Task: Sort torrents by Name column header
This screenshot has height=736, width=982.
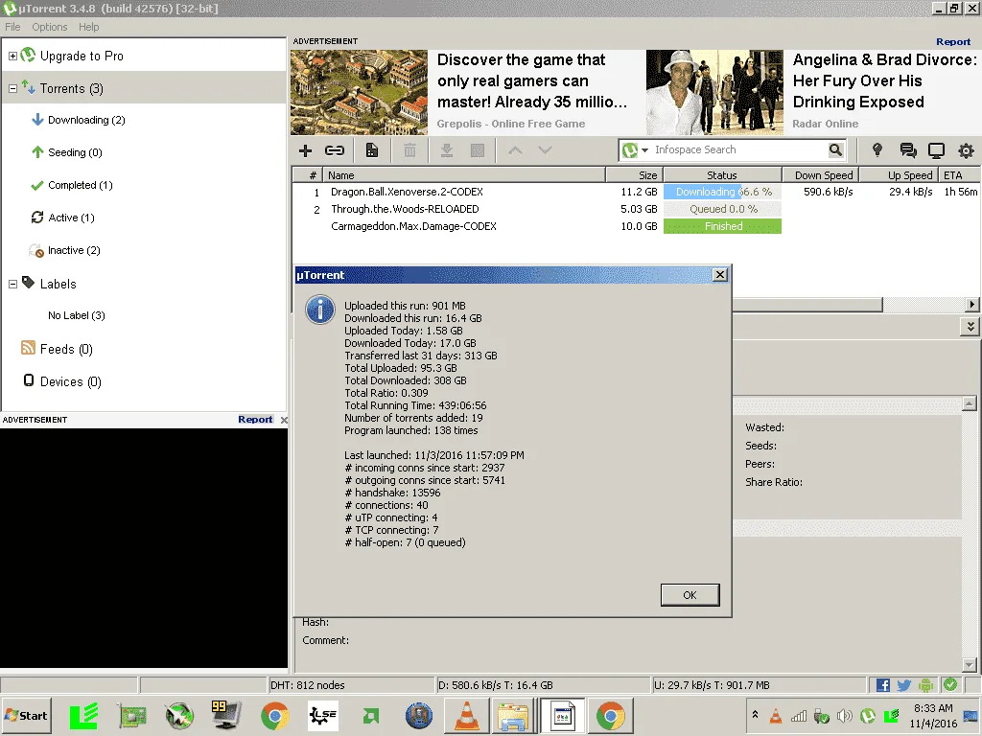Action: coord(464,175)
